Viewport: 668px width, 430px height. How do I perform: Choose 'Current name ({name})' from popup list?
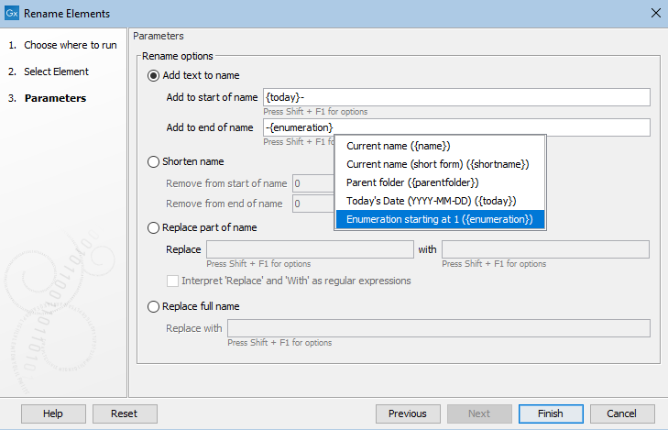point(399,146)
